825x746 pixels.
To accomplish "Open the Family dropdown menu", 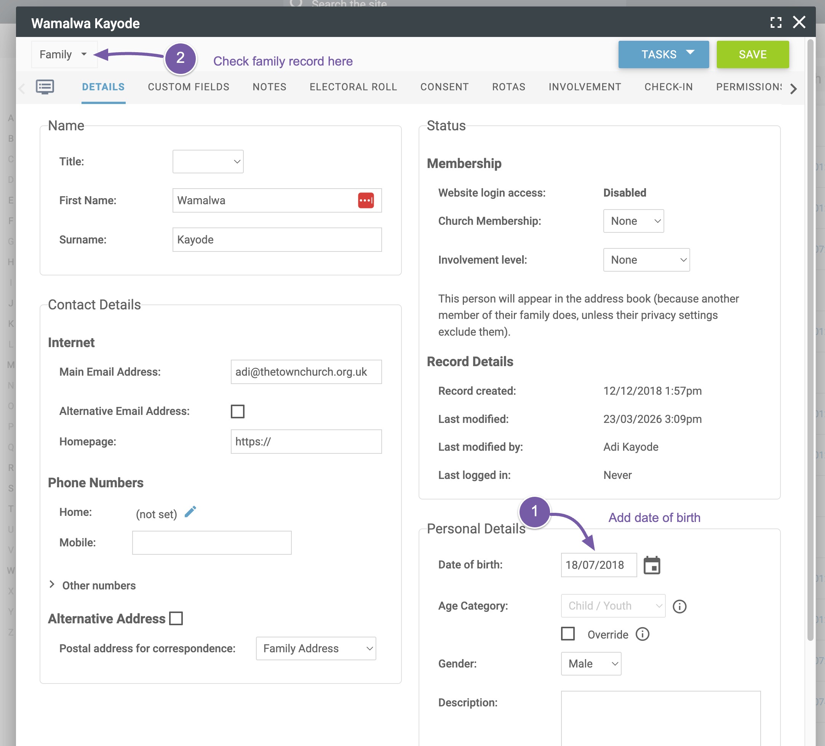I will pos(64,54).
